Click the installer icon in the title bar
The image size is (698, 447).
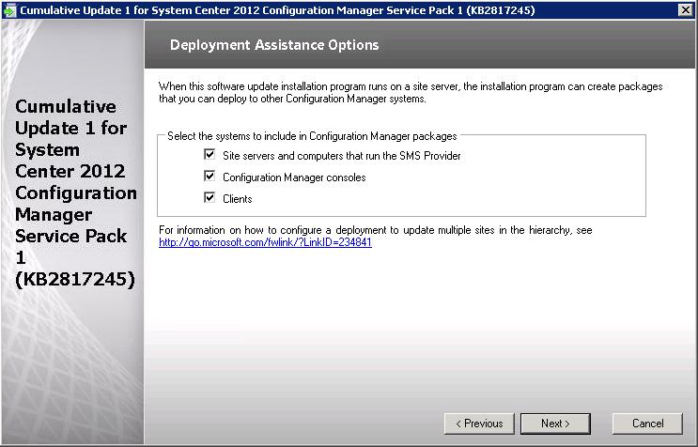point(9,9)
